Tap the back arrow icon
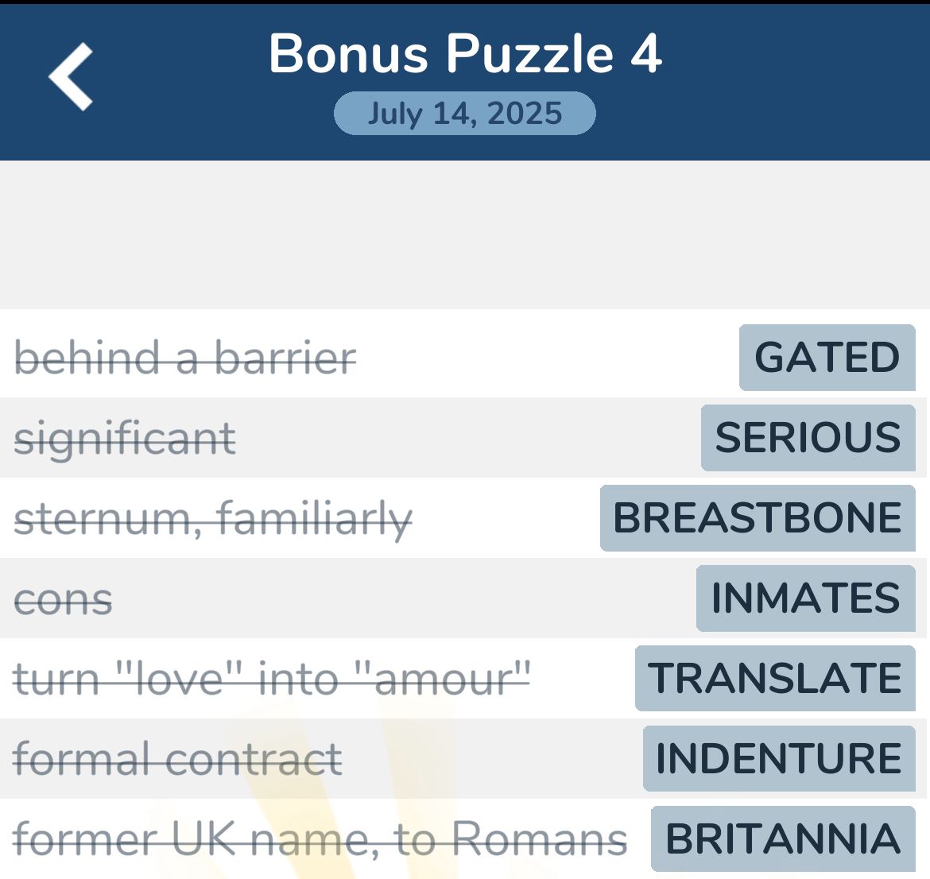The width and height of the screenshot is (930, 879). pos(71,76)
